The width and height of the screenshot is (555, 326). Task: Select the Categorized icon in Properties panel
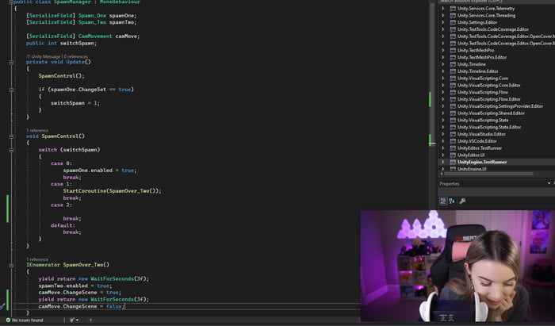(x=443, y=201)
